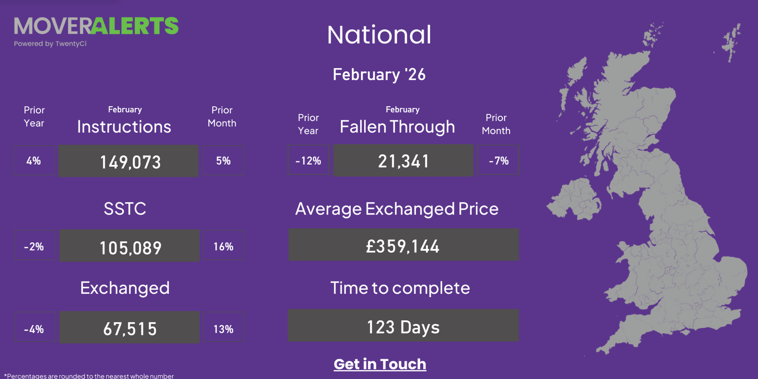Select the Average Exchanged Price £359,144 box
This screenshot has width=758, height=379.
(x=403, y=245)
